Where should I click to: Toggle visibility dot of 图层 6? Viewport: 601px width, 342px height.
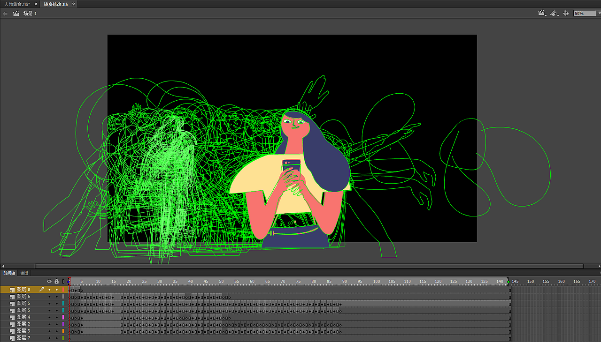tap(49, 297)
